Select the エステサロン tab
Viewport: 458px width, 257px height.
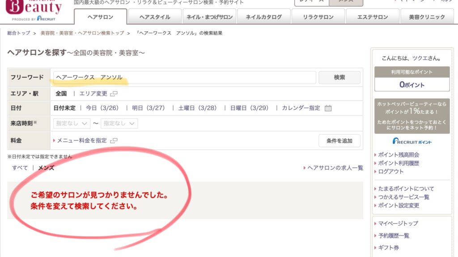point(373,17)
